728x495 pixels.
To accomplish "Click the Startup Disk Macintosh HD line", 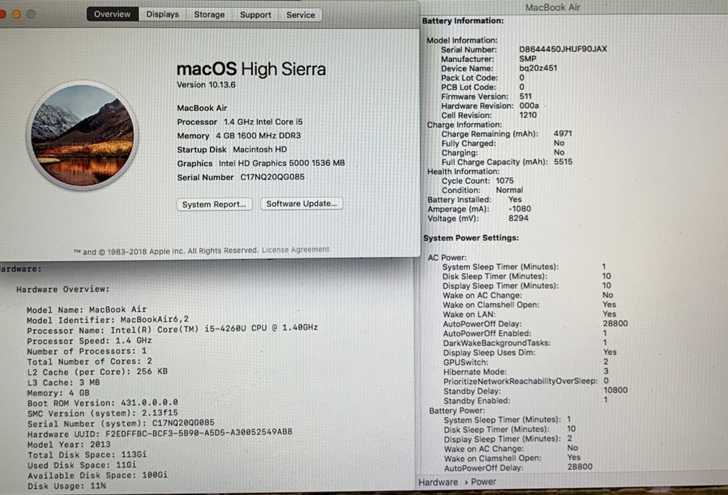I will pos(232,149).
